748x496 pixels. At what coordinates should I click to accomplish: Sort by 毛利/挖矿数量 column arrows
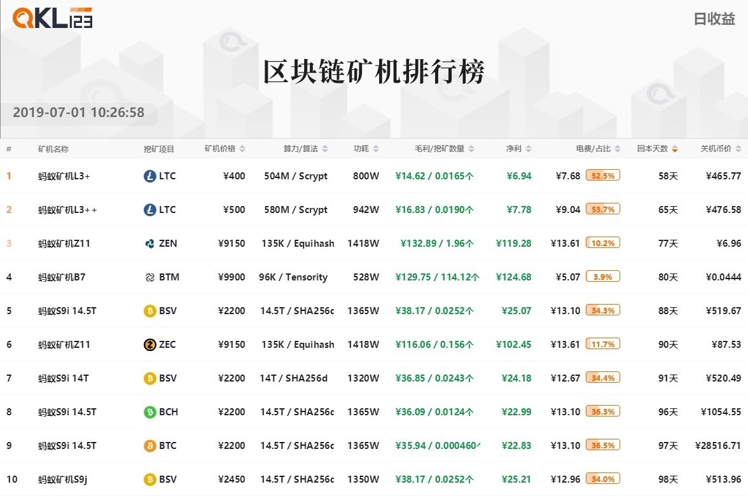coord(471,149)
